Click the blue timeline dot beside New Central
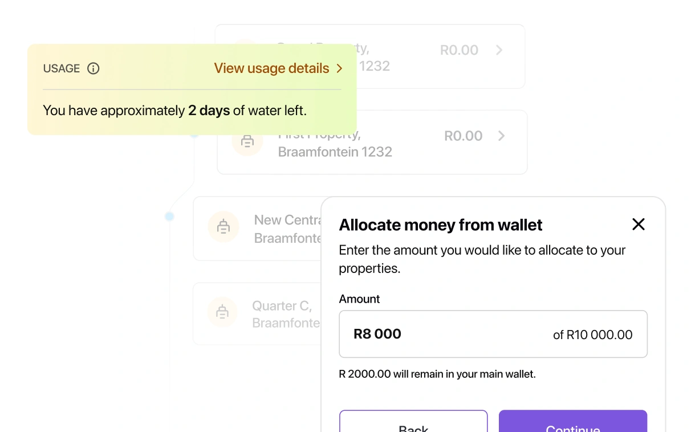The width and height of the screenshot is (691, 432). pos(169,217)
